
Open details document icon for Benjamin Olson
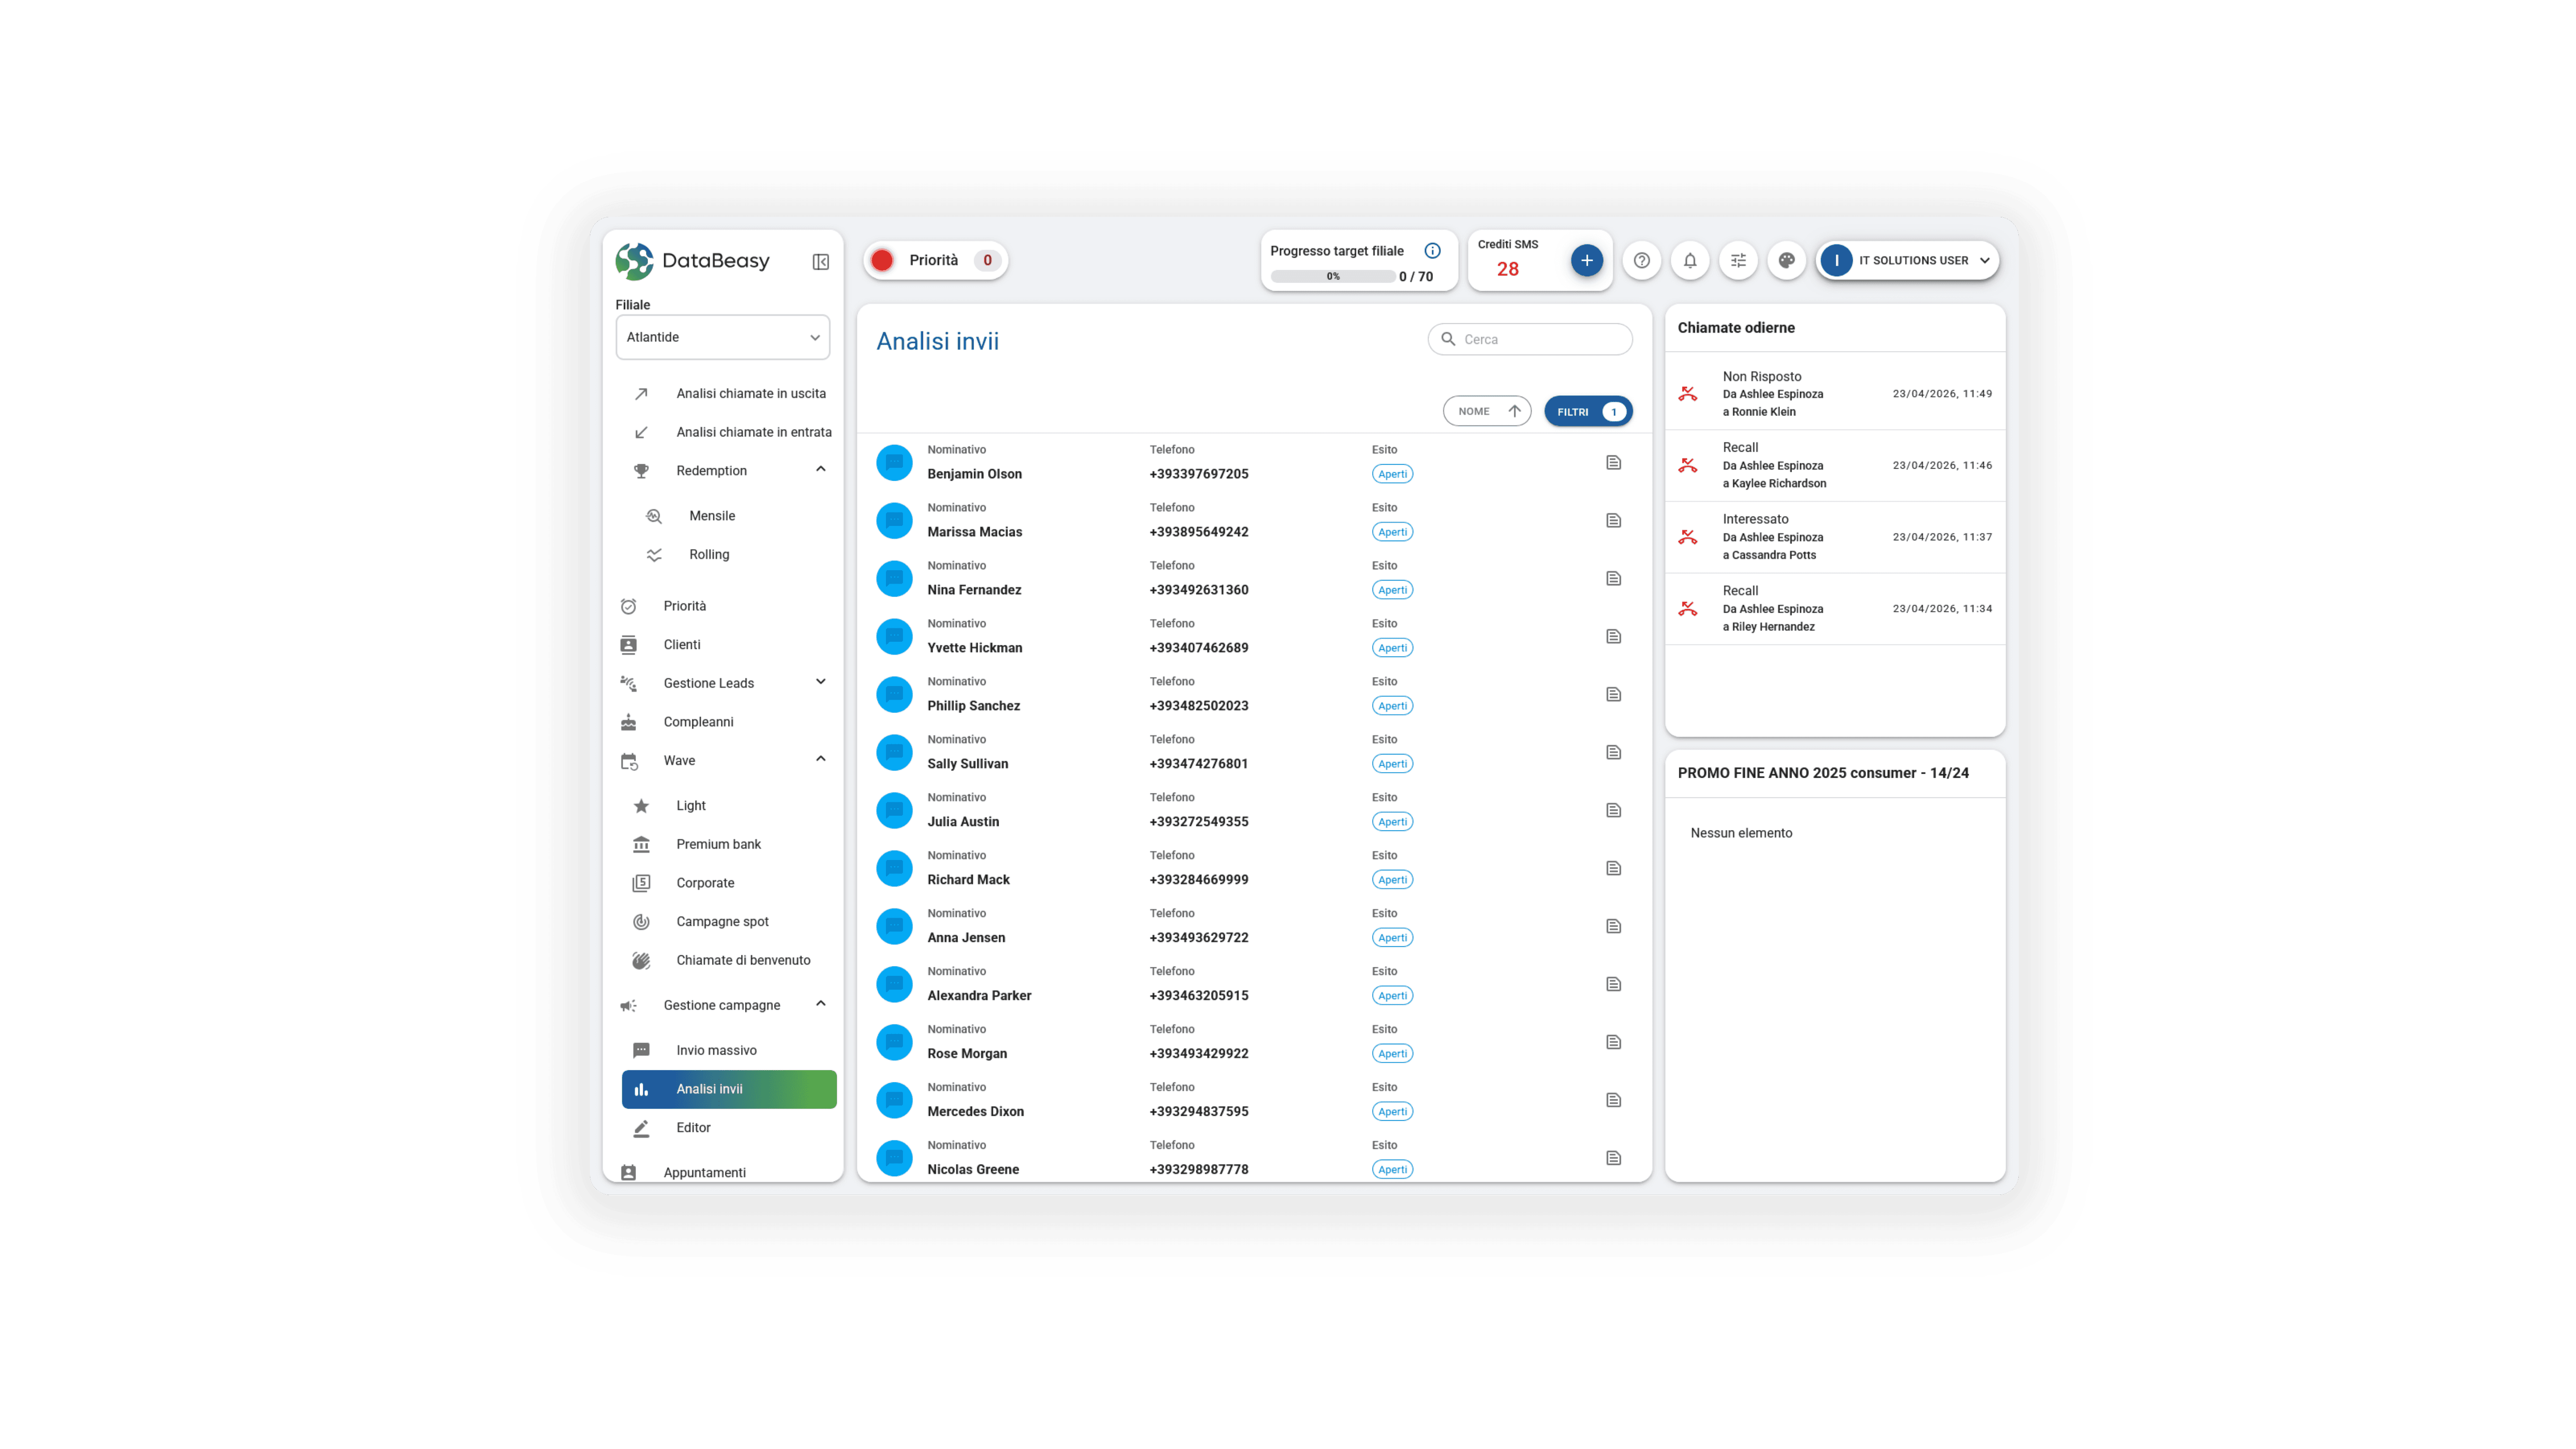click(1613, 462)
